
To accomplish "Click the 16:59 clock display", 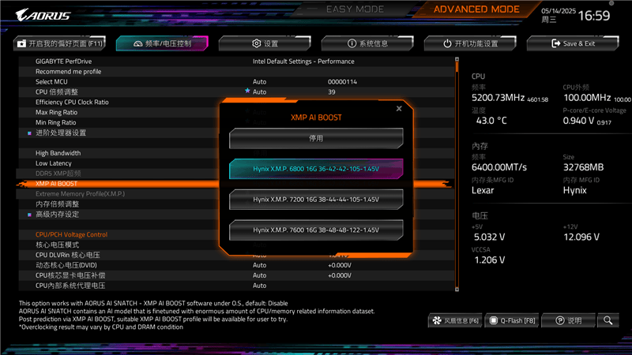I will (594, 16).
